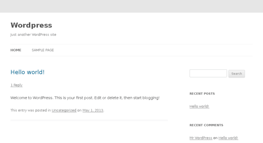Click the Welcome to WordPress post paragraph
263x143 pixels.
(85, 98)
